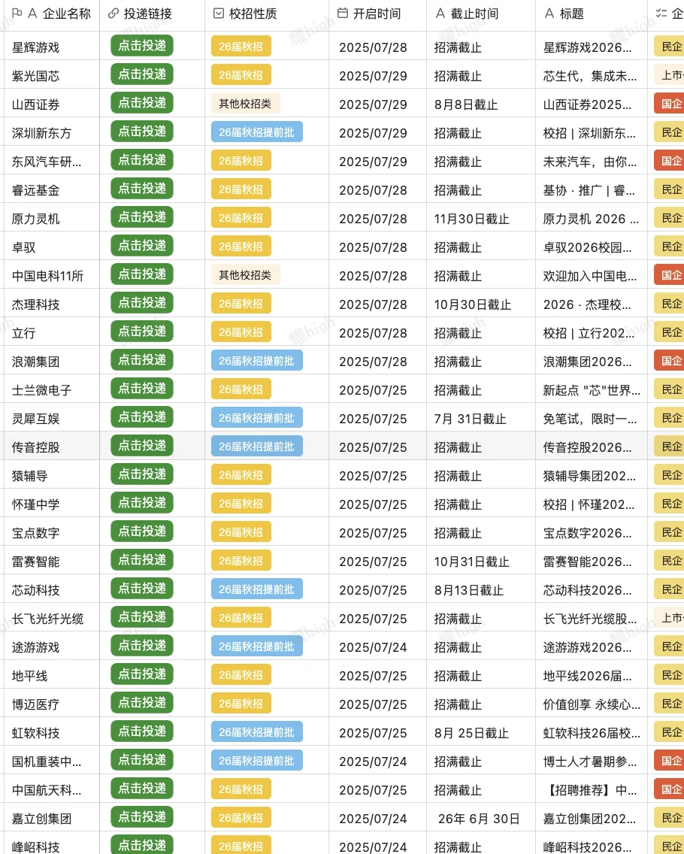Screen dimensions: 684x854
Task: Open title 博士人才暑期参...
Action: pyautogui.click(x=590, y=762)
